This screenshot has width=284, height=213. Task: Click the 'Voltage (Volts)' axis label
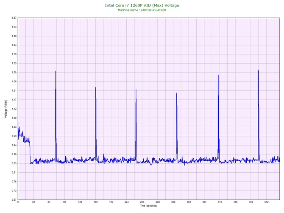(6, 109)
